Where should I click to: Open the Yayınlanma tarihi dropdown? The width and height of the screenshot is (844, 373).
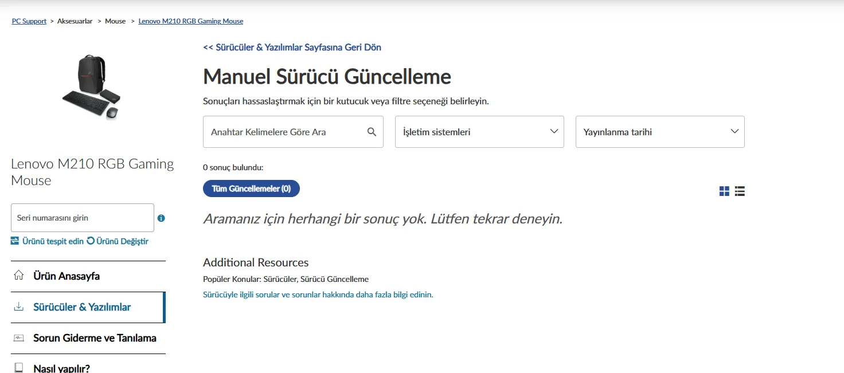pyautogui.click(x=660, y=132)
